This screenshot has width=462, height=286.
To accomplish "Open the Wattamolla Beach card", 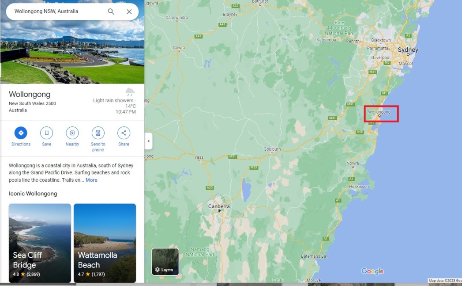I will [105, 243].
